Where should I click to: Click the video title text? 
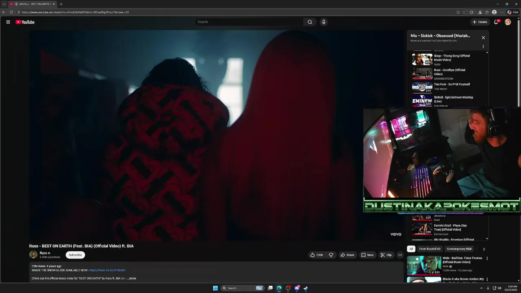pos(81,246)
